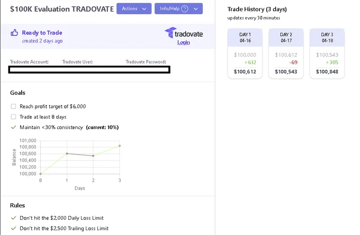Click the Trade History (3 days) heading
The height and width of the screenshot is (235, 360).
coord(257,9)
